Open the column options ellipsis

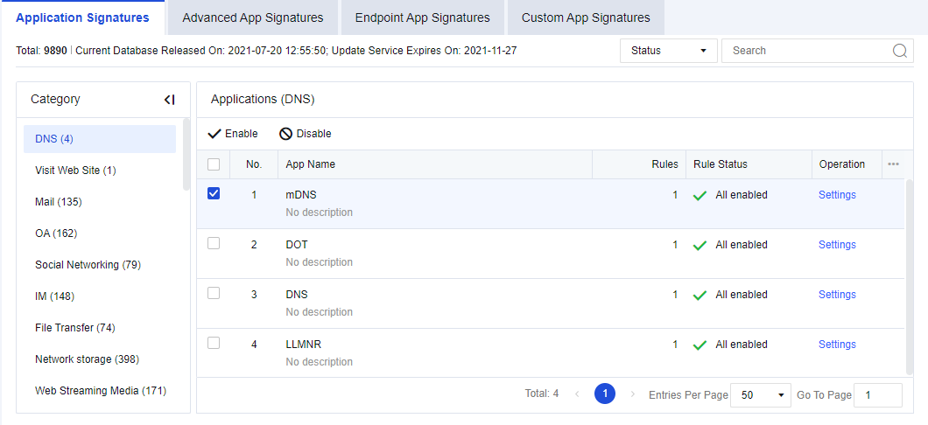coord(893,164)
